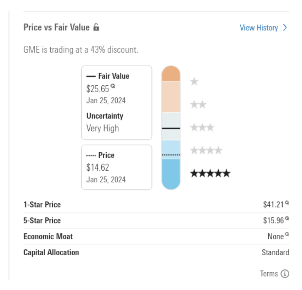Click the dotted Price line on the bar

pyautogui.click(x=171, y=155)
